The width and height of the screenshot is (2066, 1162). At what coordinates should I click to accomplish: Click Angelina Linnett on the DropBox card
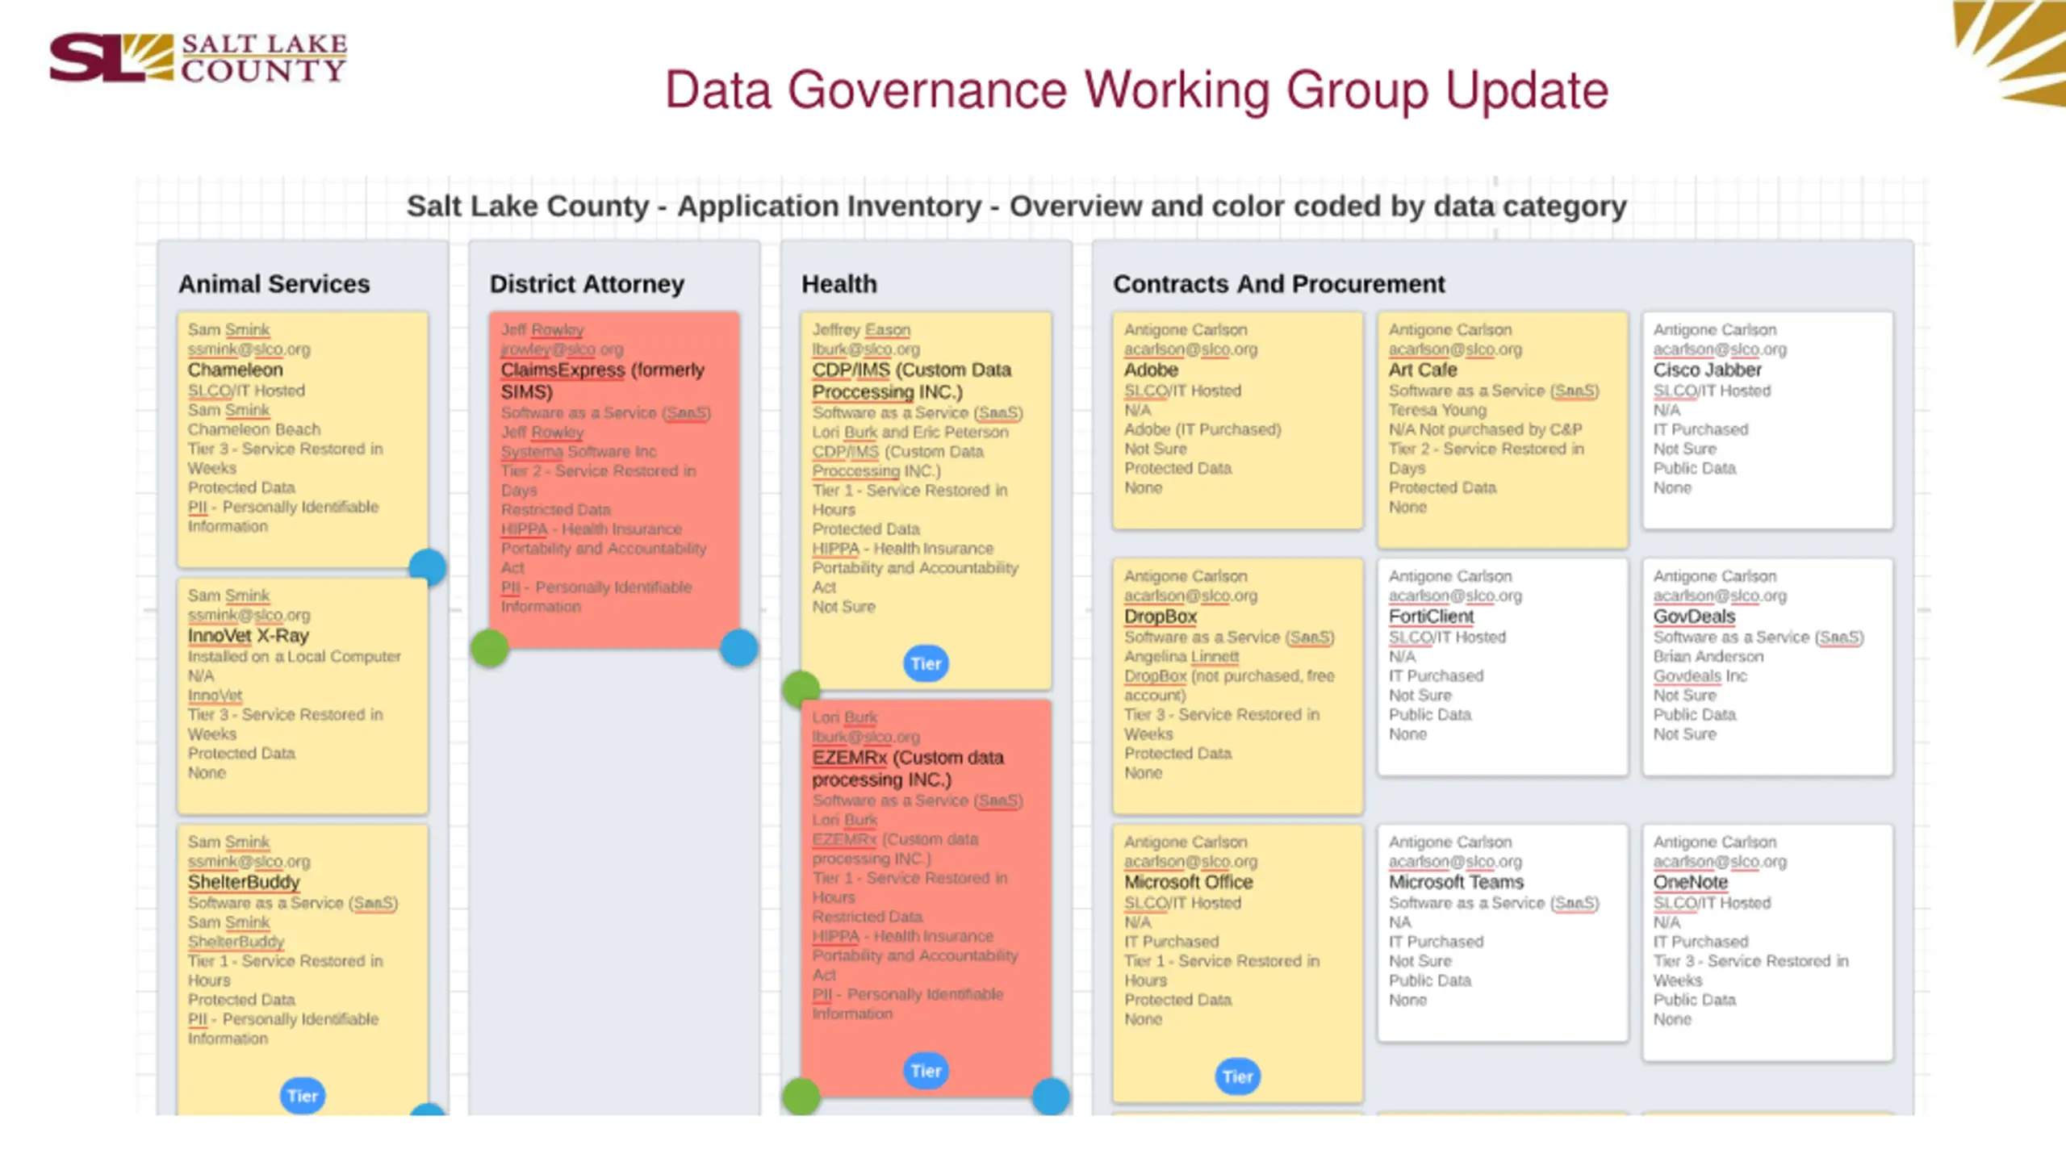tap(1181, 657)
